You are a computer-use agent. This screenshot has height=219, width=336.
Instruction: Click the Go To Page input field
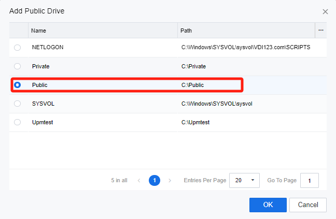pos(309,180)
